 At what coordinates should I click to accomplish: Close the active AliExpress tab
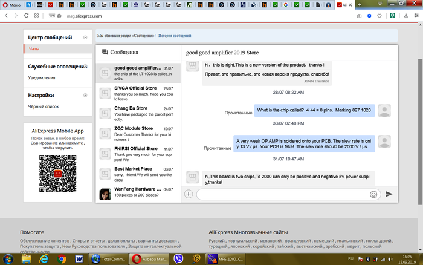350,5
